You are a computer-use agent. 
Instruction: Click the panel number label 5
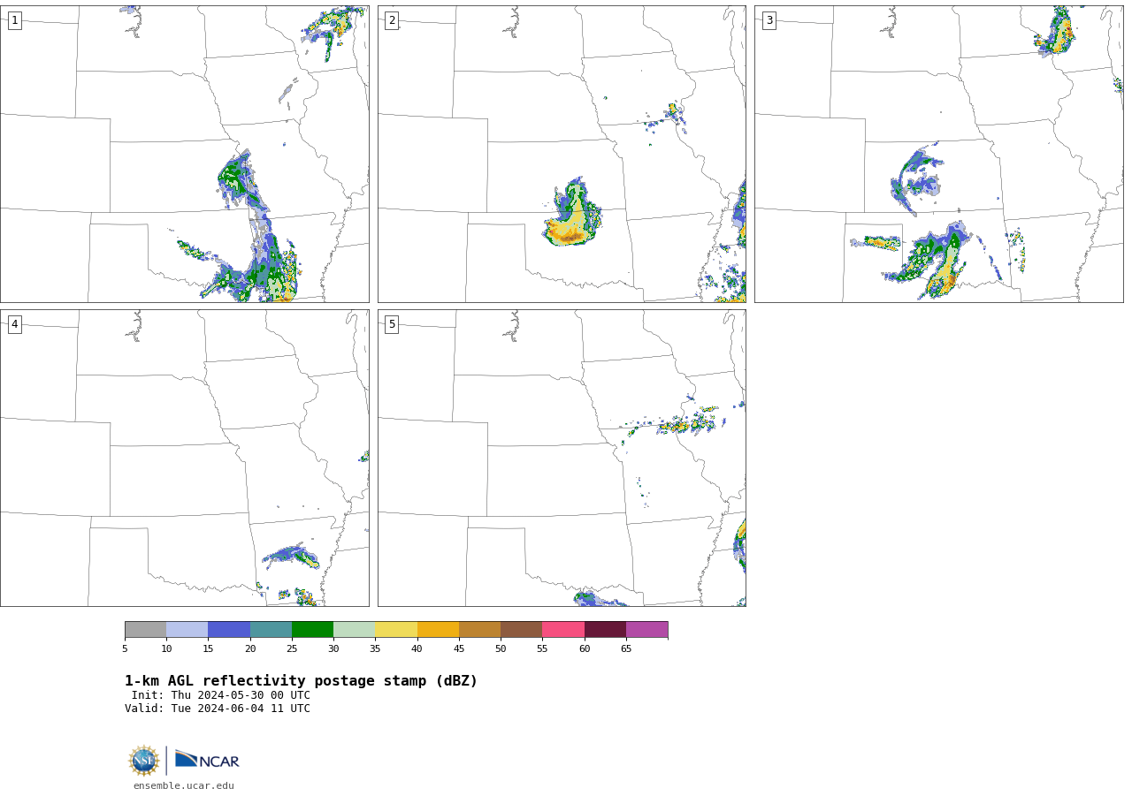[392, 324]
